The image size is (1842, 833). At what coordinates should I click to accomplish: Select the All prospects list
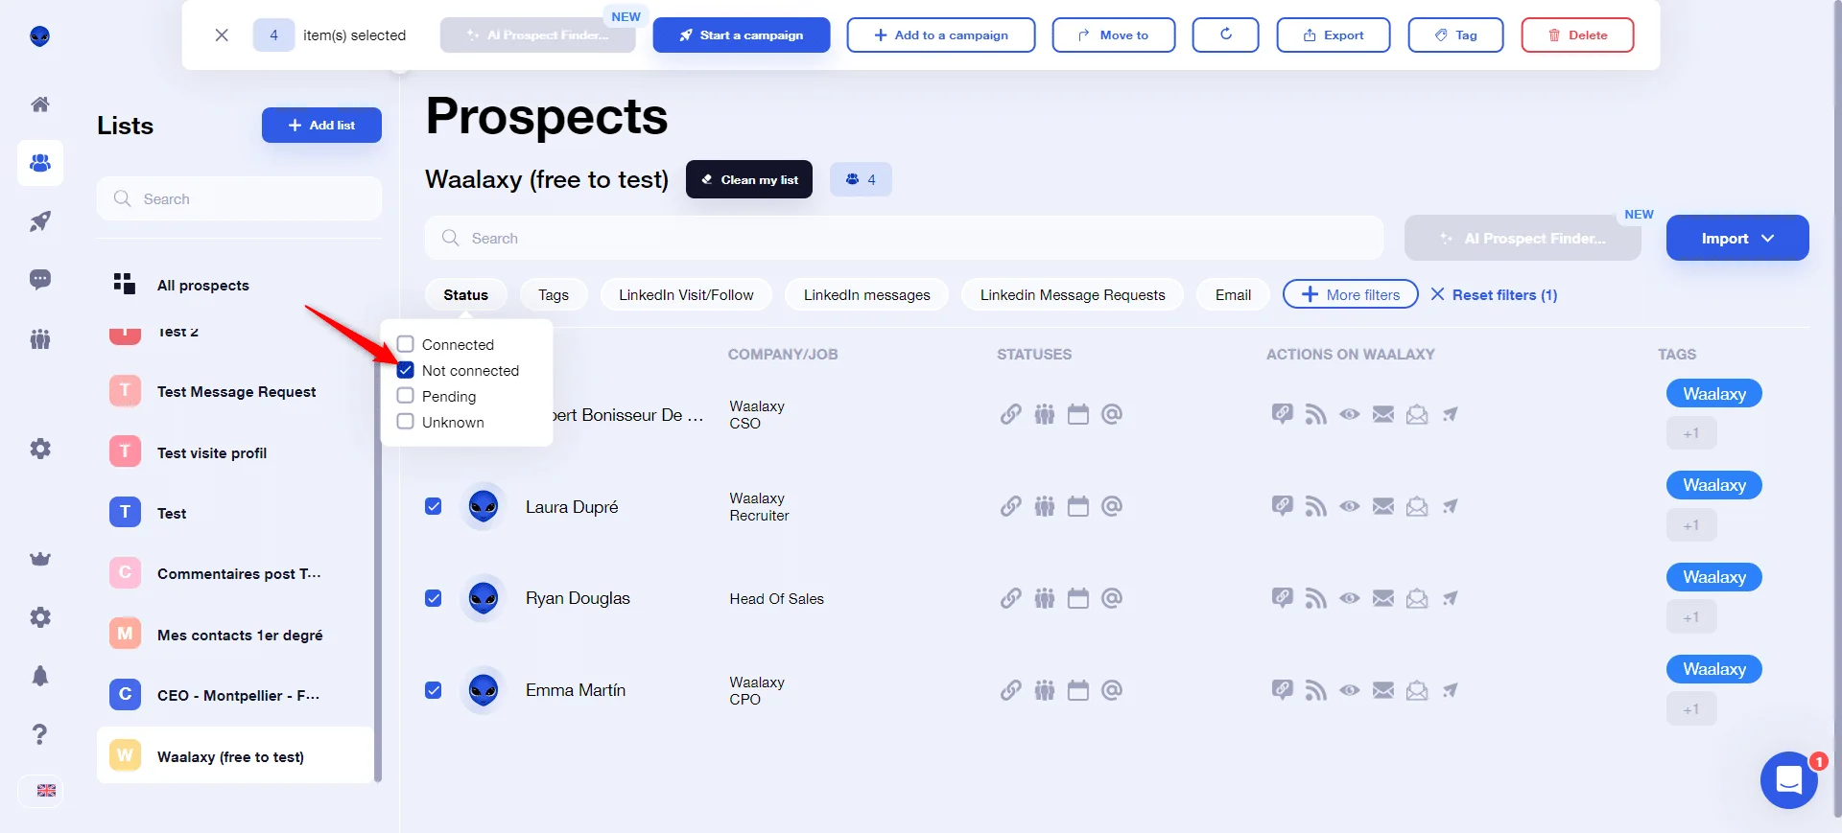click(x=235, y=285)
